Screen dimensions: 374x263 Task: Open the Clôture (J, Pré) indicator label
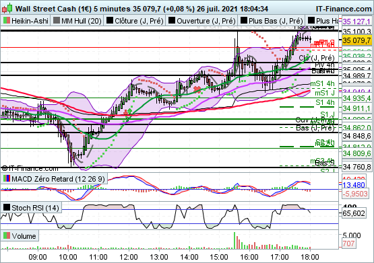139,21
